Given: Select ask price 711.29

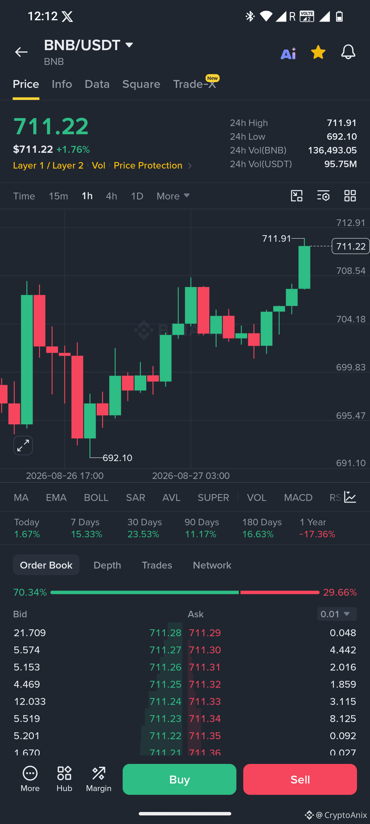Looking at the screenshot, I should (x=205, y=633).
